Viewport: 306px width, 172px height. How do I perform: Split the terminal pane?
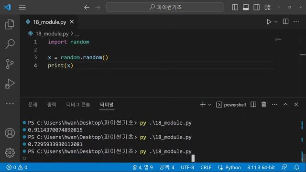coord(253,105)
